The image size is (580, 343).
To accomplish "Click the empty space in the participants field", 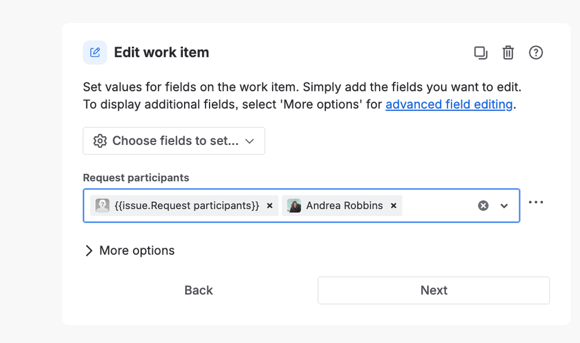I will coord(437,206).
